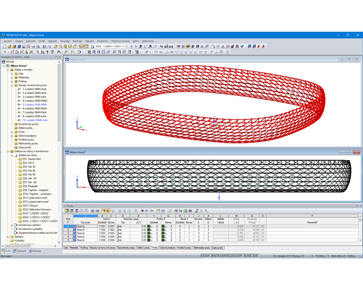The width and height of the screenshot is (363, 290).
Task: Click the RSTAB app icon in title bar
Action: click(x=4, y=35)
